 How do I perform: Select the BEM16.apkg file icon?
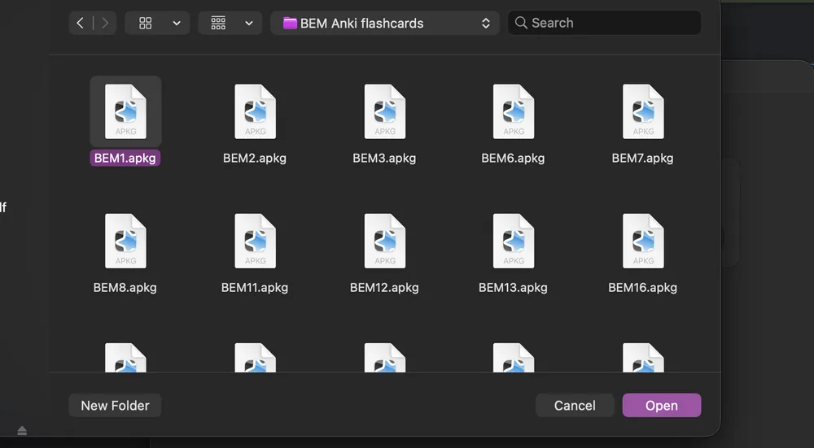tap(643, 241)
